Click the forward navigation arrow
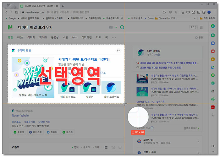This screenshot has width=220, height=157. coord(11,12)
